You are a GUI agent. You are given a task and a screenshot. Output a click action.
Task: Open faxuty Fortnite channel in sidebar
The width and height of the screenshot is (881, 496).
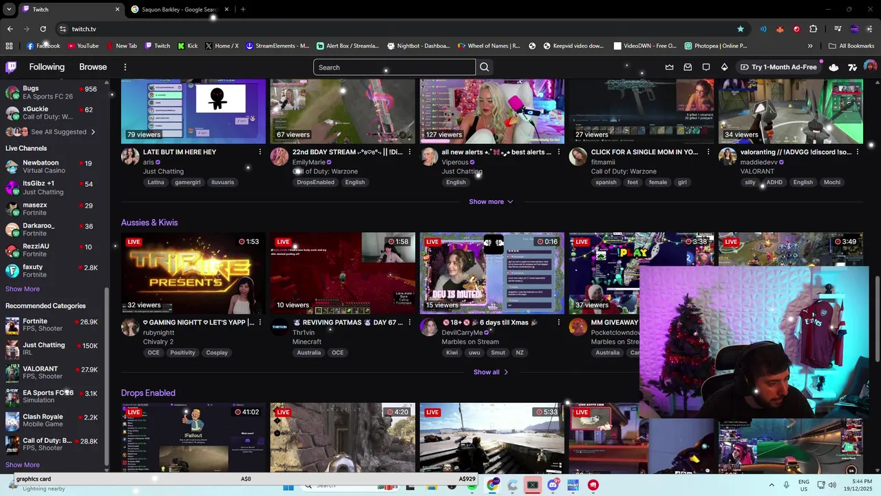click(53, 271)
